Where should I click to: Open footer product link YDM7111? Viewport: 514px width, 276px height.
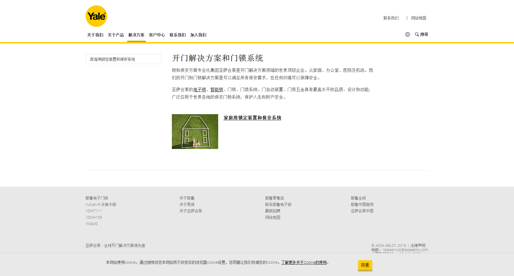94,211
